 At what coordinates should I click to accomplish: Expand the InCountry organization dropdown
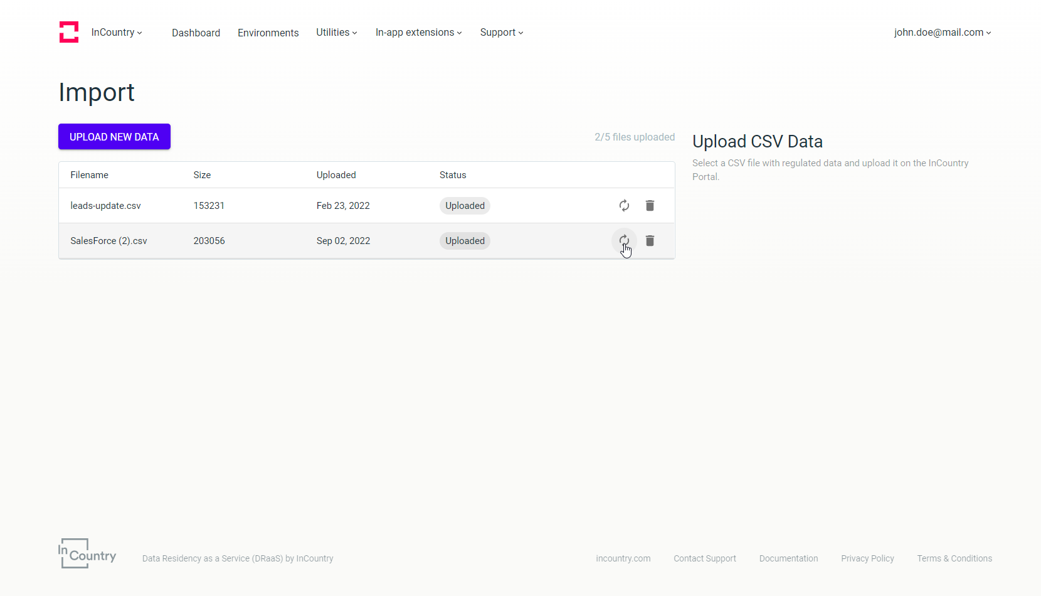[x=117, y=33]
